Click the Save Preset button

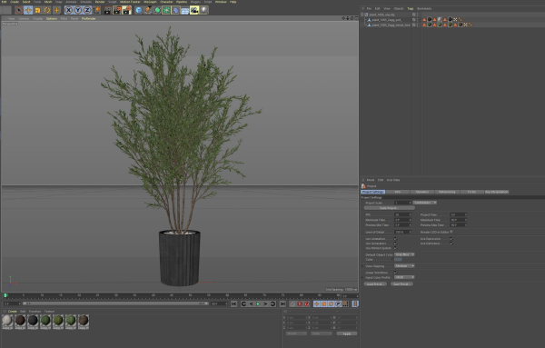point(401,284)
